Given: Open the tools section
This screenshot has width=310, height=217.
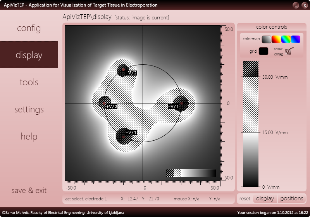Looking at the screenshot, I should [29, 82].
